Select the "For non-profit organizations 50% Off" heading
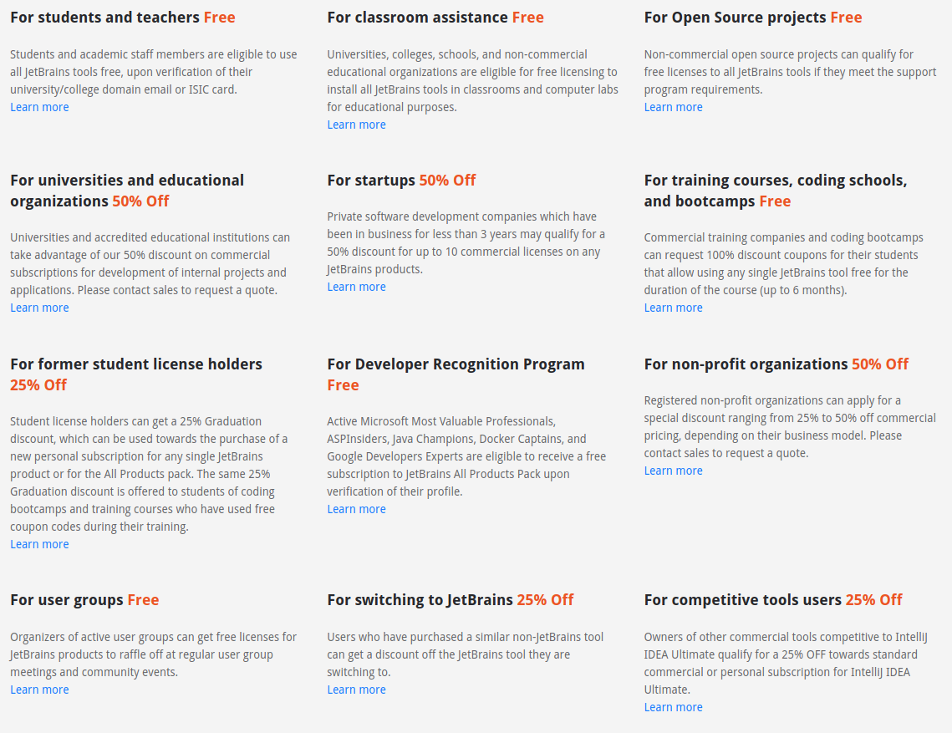Screen dimensions: 952x733 pos(776,364)
